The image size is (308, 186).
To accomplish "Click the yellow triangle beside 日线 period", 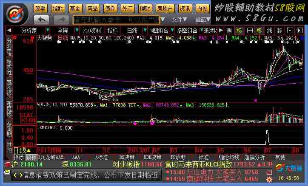I will [x=29, y=150].
